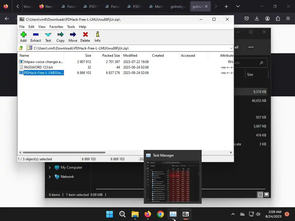
Task: Open the View menu
Action: tap(42, 27)
